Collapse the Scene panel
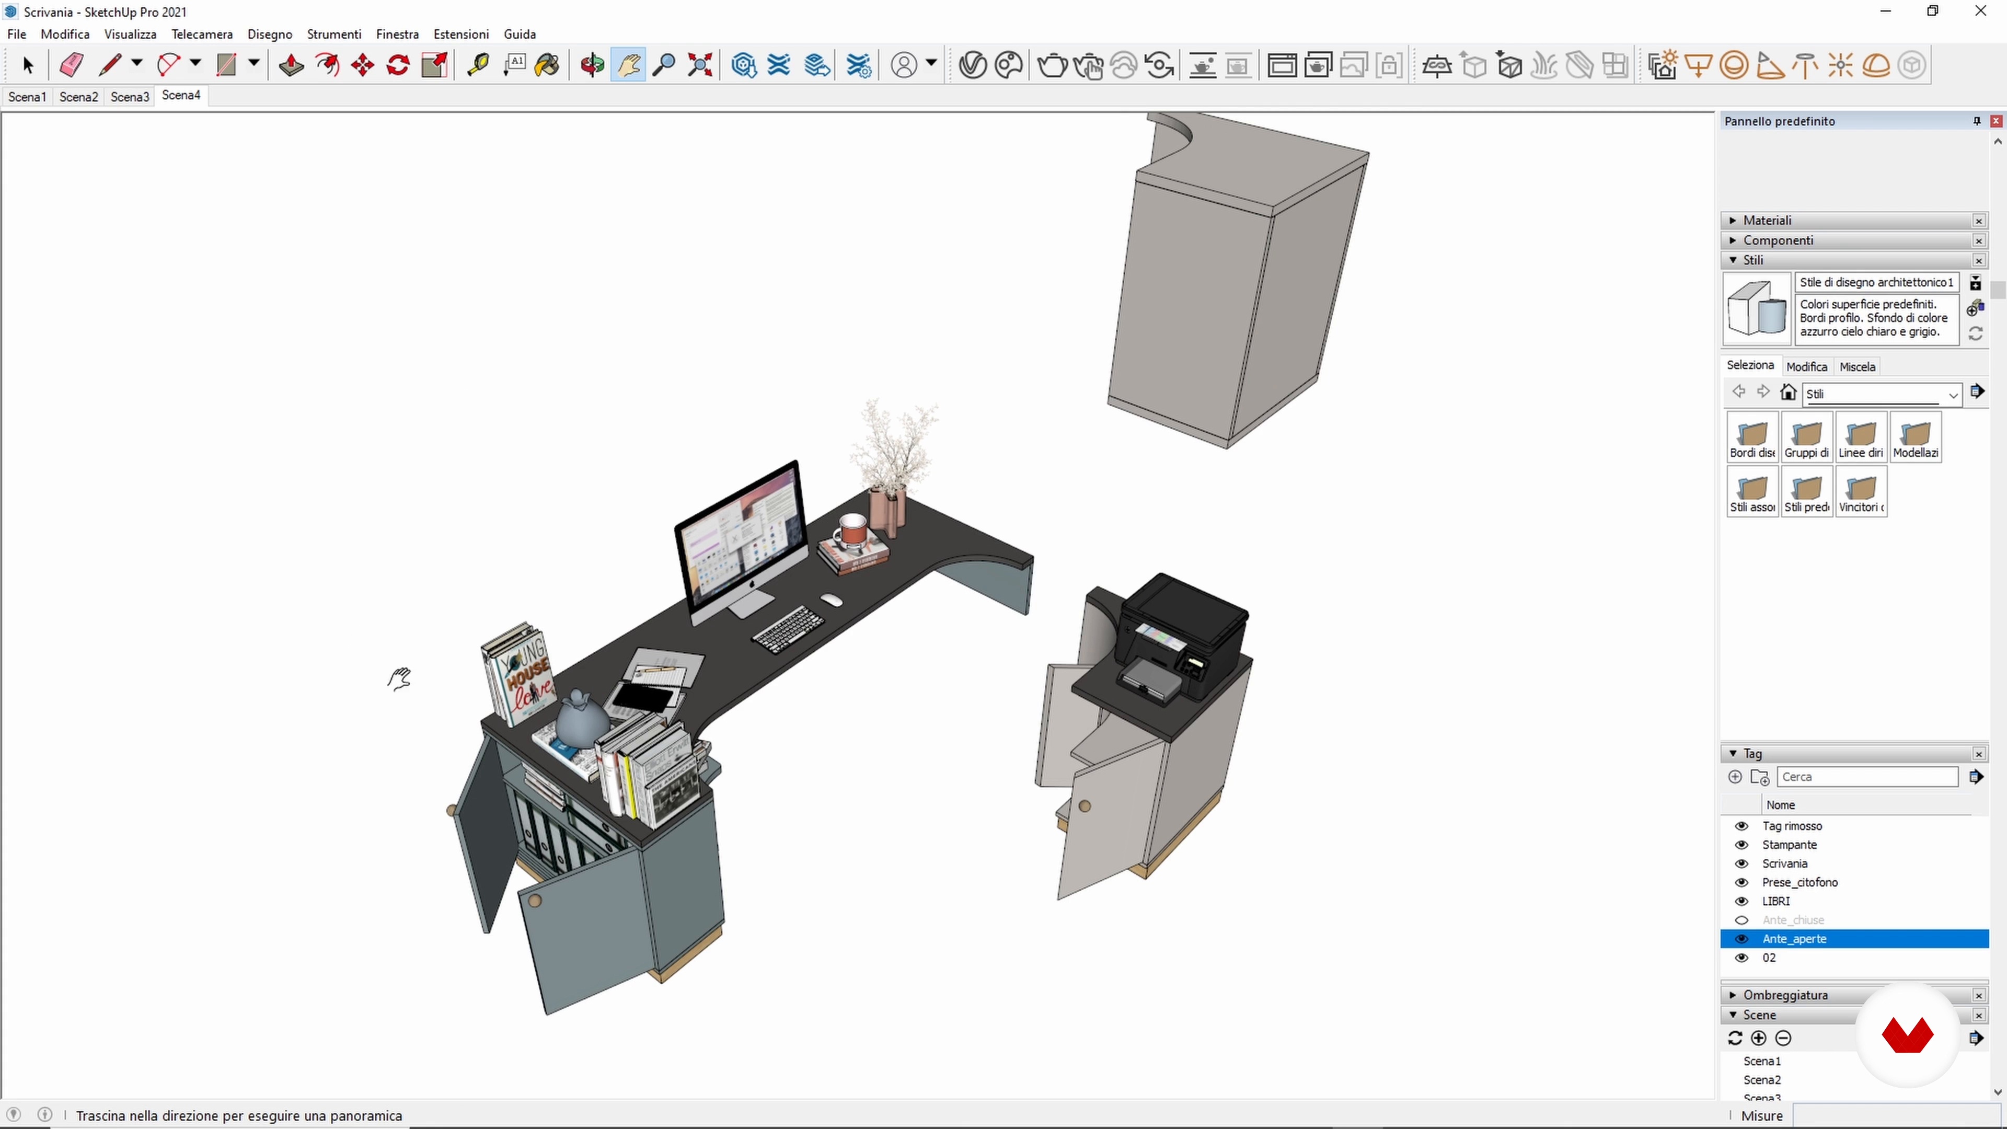Viewport: 2007px width, 1129px height. click(x=1732, y=1015)
